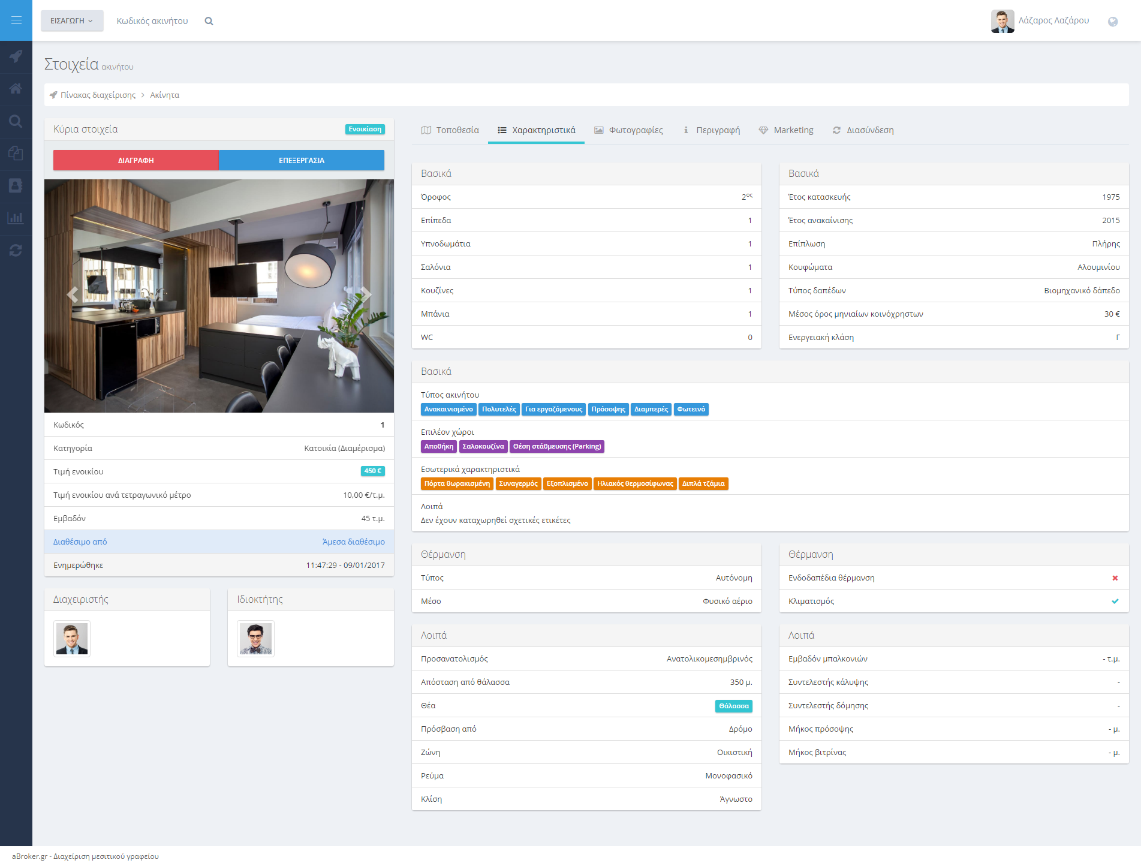This screenshot has height=866, width=1141.
Task: Click the globe icon in top bar
Action: tap(1113, 22)
